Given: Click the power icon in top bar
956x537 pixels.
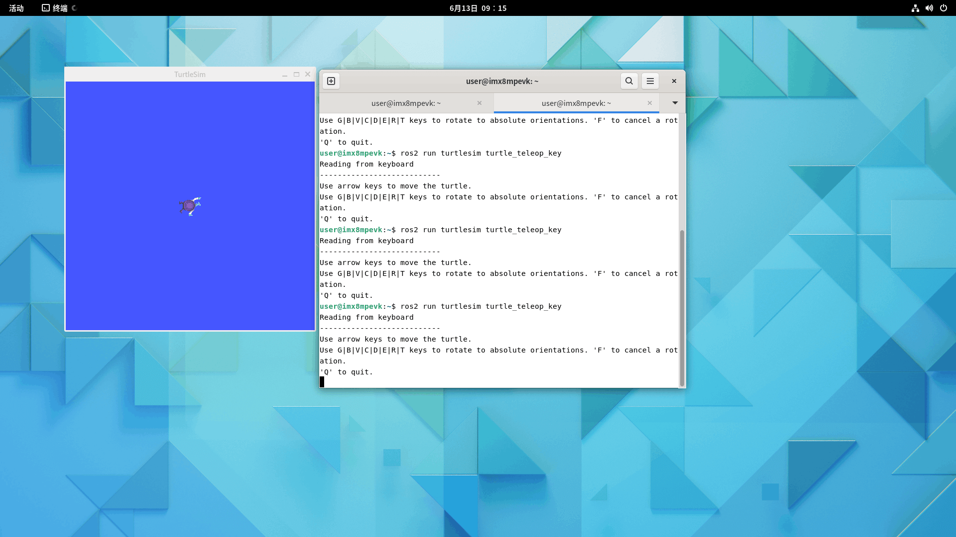Looking at the screenshot, I should coord(943,8).
